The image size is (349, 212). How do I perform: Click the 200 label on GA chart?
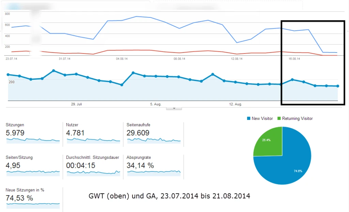[x=12, y=82]
